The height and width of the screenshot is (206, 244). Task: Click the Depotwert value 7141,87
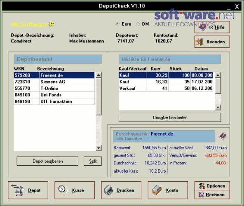(126, 41)
